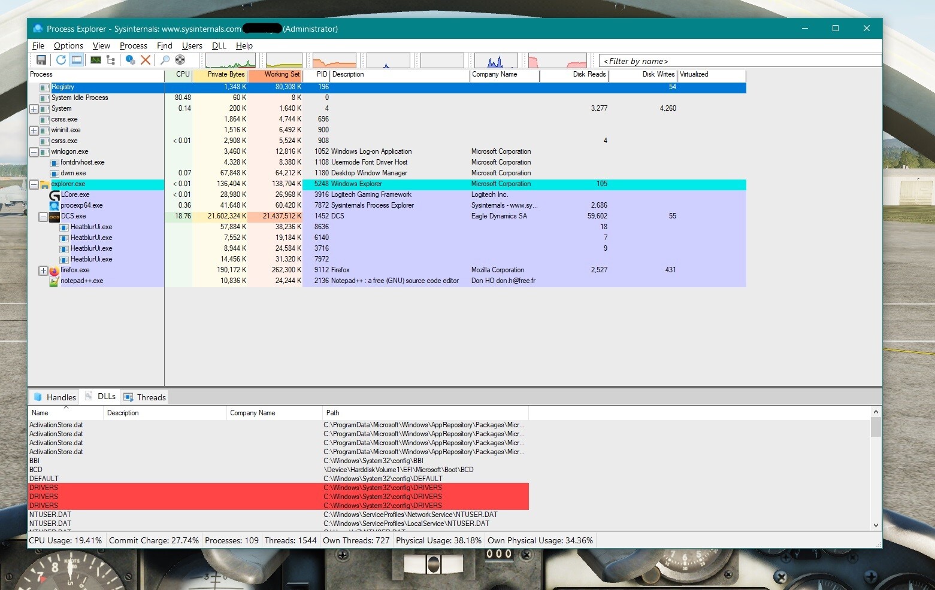Open the Help menu
The height and width of the screenshot is (590, 935).
pyautogui.click(x=244, y=45)
